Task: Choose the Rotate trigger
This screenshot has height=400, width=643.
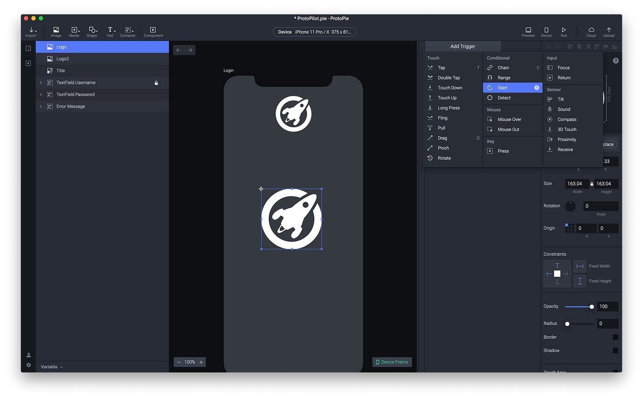Action: coord(453,158)
